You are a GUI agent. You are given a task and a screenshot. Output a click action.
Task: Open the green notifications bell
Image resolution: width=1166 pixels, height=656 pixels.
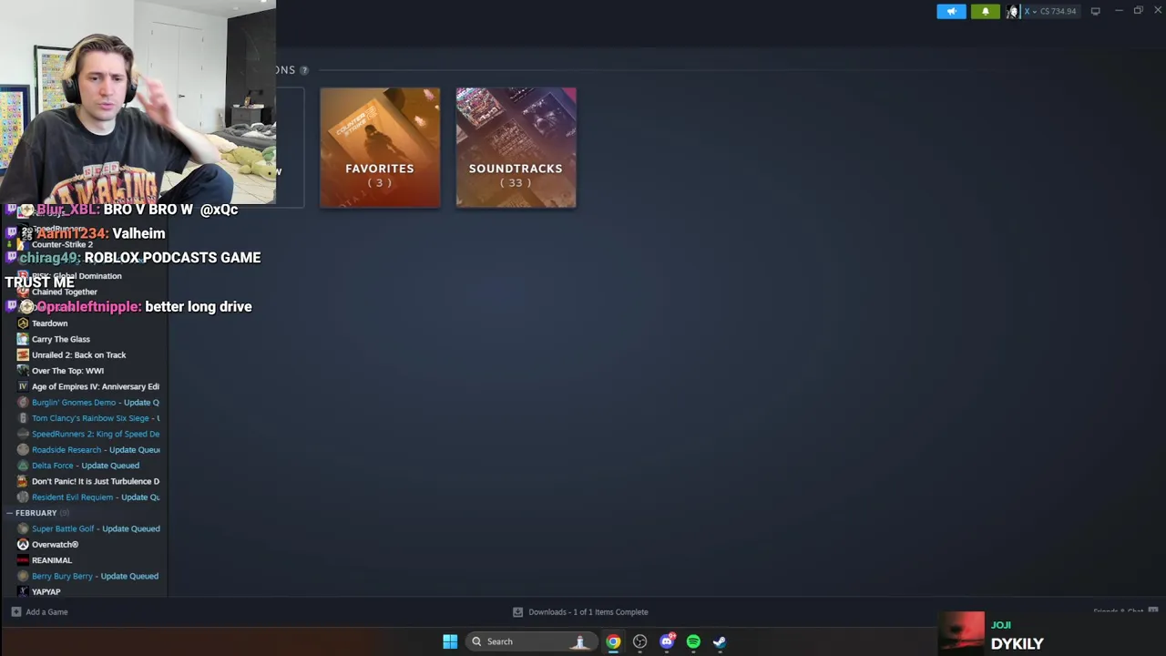pyautogui.click(x=985, y=11)
